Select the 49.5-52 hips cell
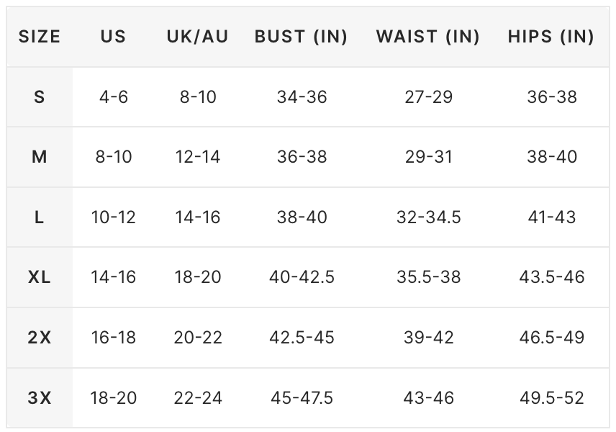 point(551,398)
